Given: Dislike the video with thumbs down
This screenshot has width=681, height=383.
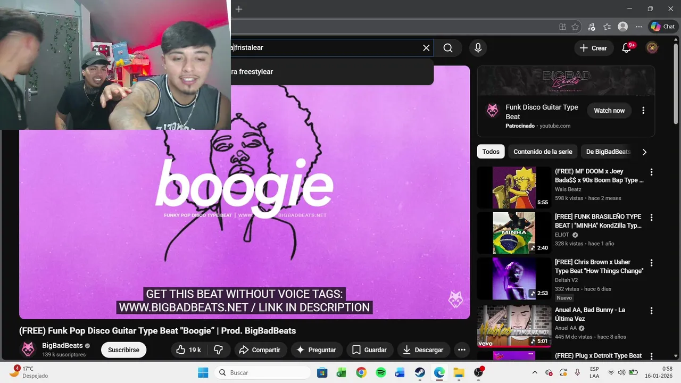Looking at the screenshot, I should tap(219, 349).
